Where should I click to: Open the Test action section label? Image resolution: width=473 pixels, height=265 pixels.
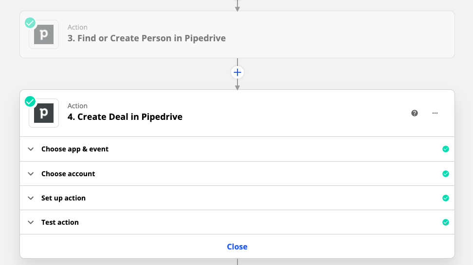click(x=60, y=222)
